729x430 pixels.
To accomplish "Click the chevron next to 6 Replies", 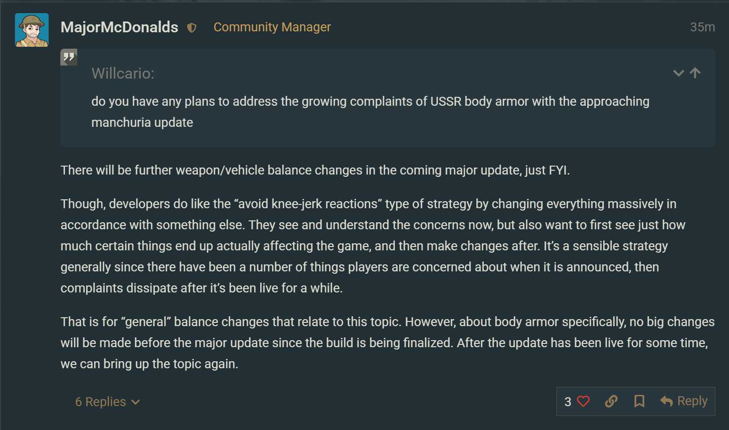I will [x=136, y=402].
